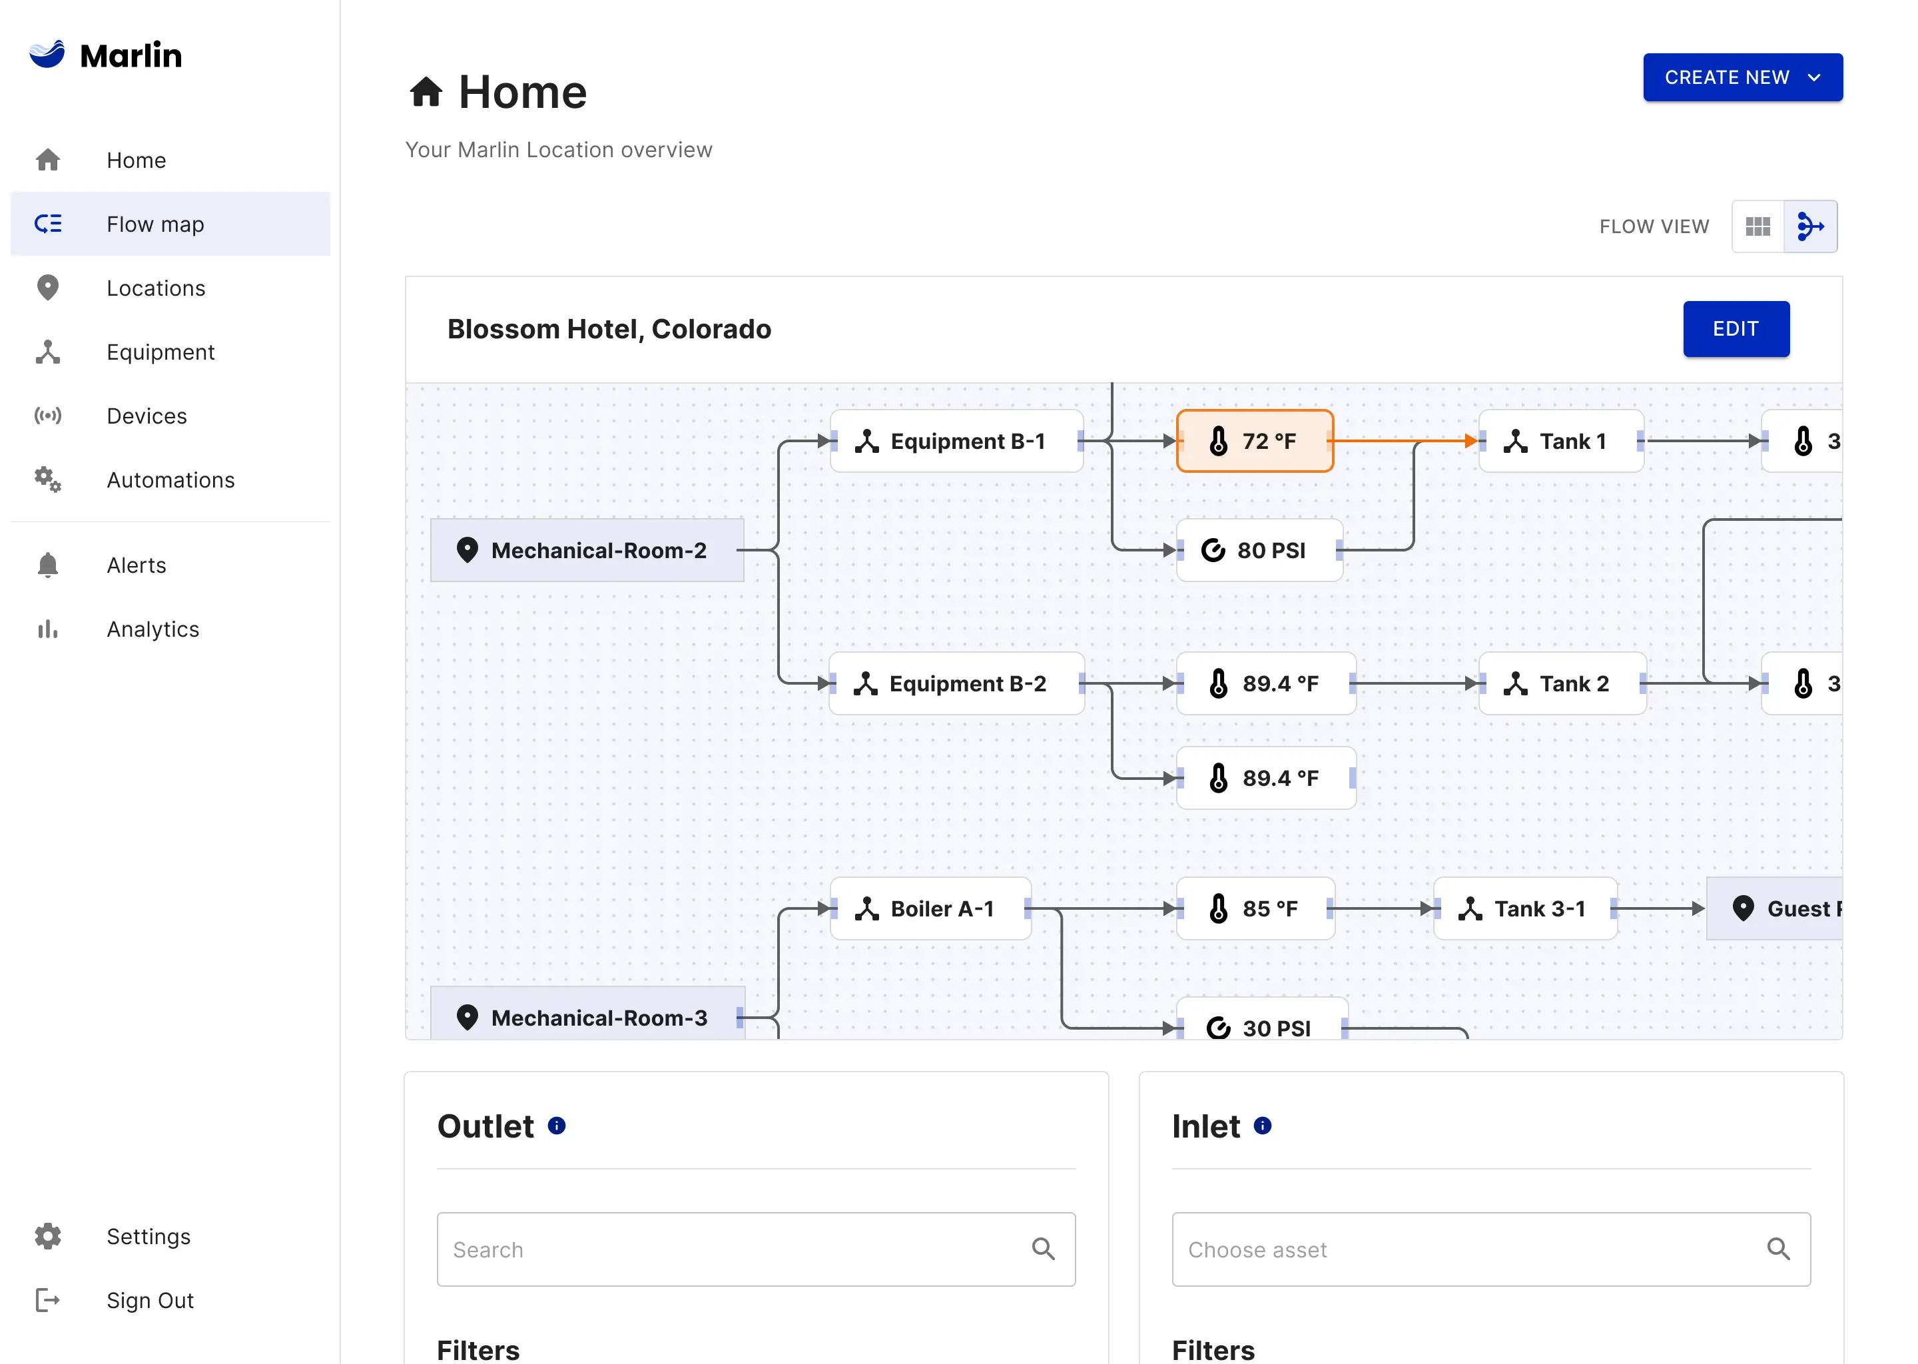Open Settings gear icon
The width and height of the screenshot is (1918, 1364).
click(48, 1235)
